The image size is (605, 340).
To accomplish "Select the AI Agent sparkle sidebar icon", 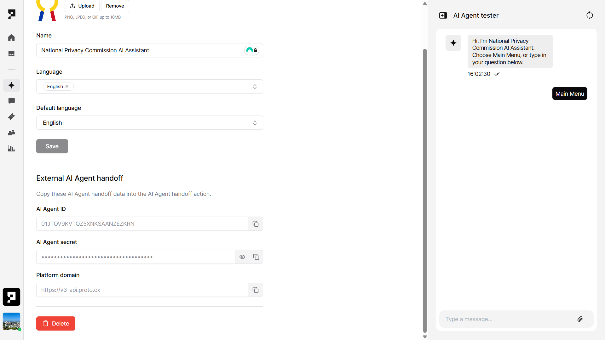I will 11,85.
